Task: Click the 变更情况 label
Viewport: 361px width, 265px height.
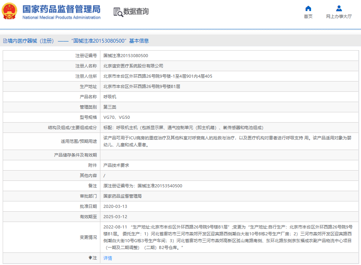Action: [x=88, y=237]
